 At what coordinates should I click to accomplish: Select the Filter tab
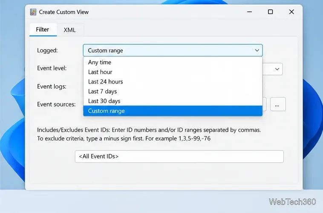[43, 29]
